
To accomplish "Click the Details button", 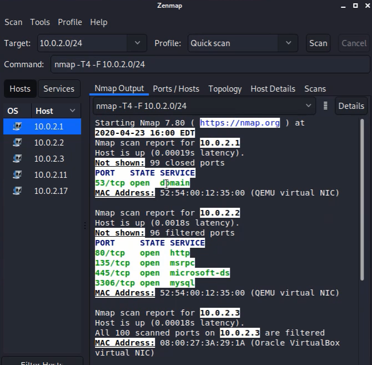I will point(351,106).
